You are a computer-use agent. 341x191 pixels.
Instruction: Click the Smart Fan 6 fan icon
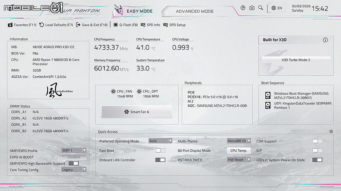(x=127, y=112)
